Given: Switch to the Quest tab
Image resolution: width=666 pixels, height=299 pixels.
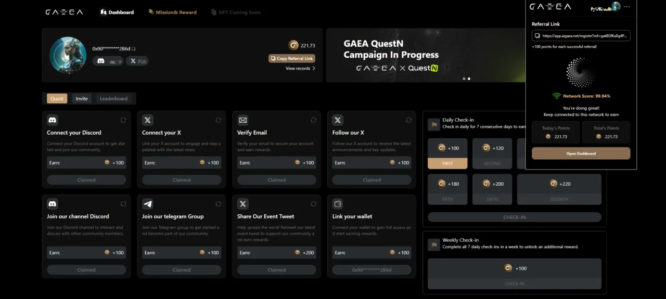Looking at the screenshot, I should (57, 98).
